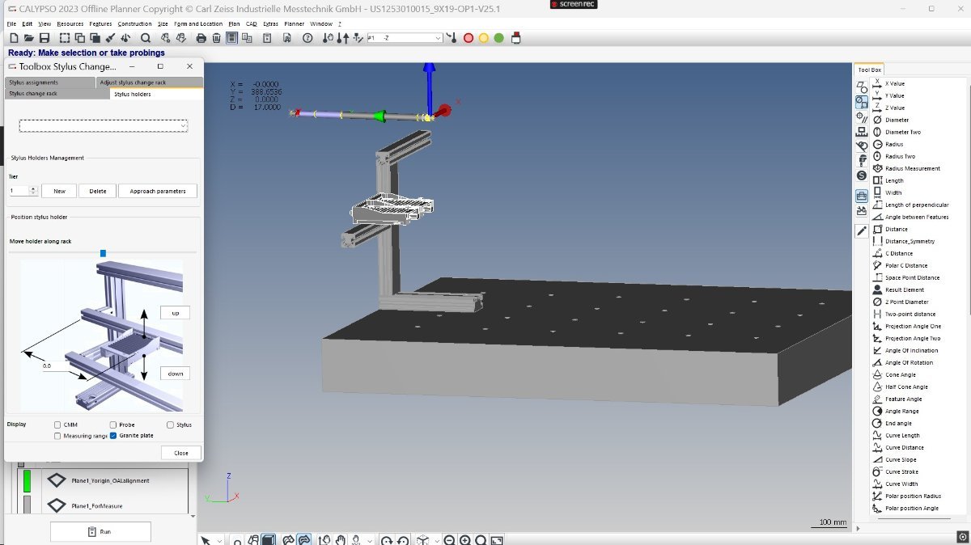Toggle the Stylus display checkbox

tap(170, 425)
